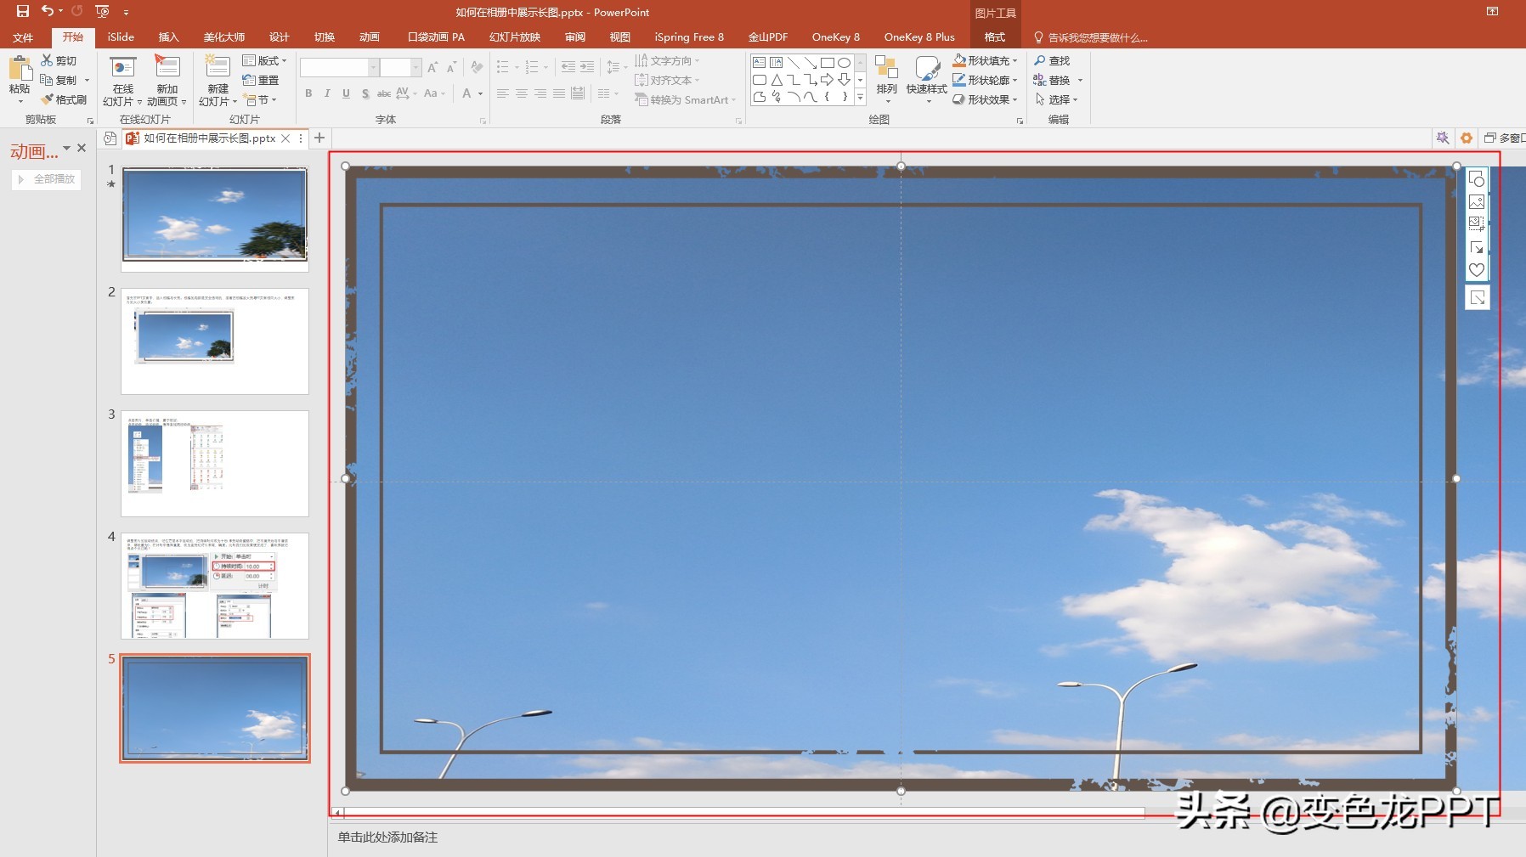Image resolution: width=1526 pixels, height=857 pixels.
Task: Open the animation pane options arrow
Action: click(66, 149)
